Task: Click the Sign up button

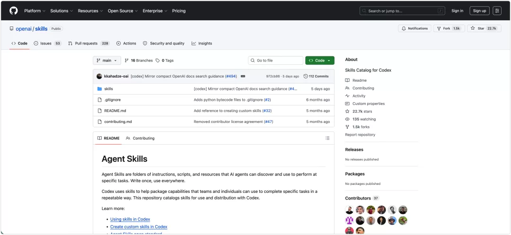Action: [479, 11]
